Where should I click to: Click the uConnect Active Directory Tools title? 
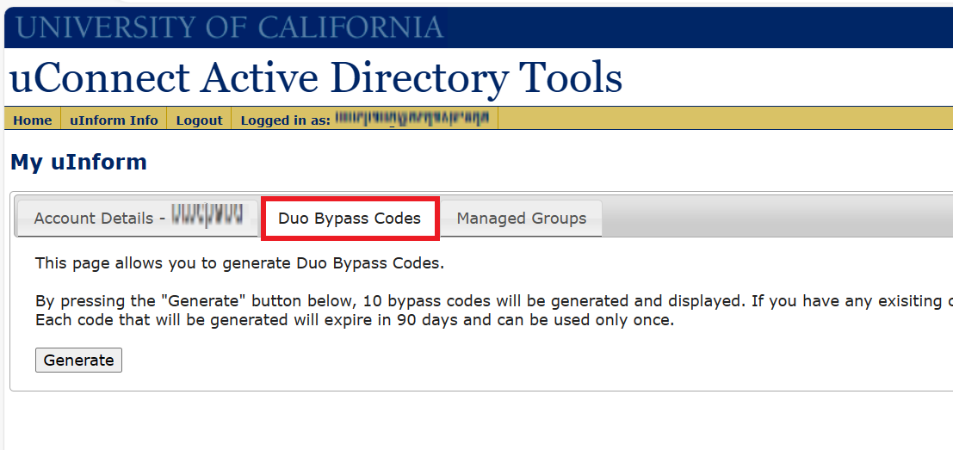coord(315,78)
